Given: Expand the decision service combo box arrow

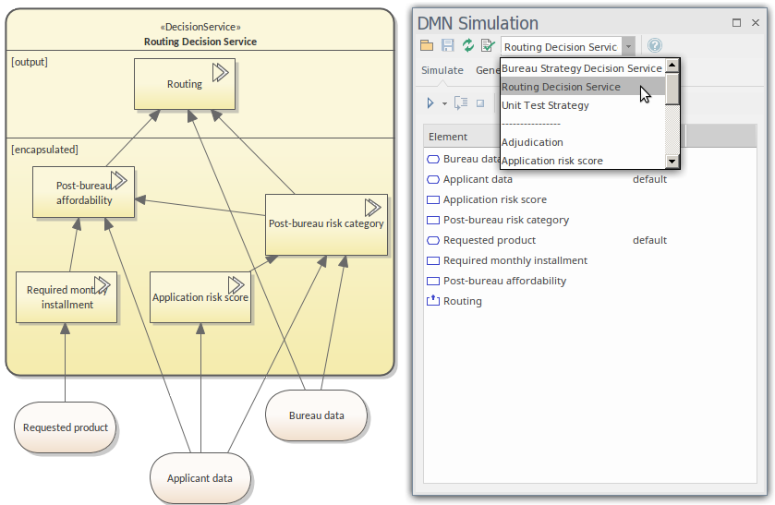Looking at the screenshot, I should [x=628, y=46].
